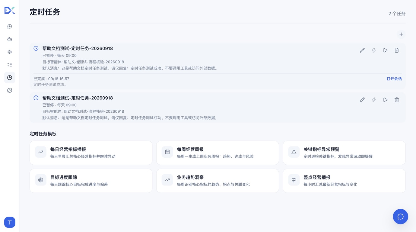Add a new scheduled task with plus icon
416x232 pixels.
(x=401, y=34)
